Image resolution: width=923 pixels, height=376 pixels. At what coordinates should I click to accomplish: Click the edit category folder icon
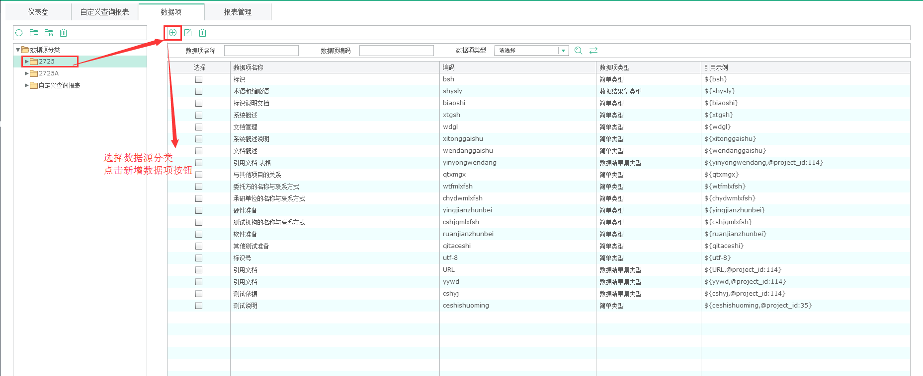tap(49, 33)
